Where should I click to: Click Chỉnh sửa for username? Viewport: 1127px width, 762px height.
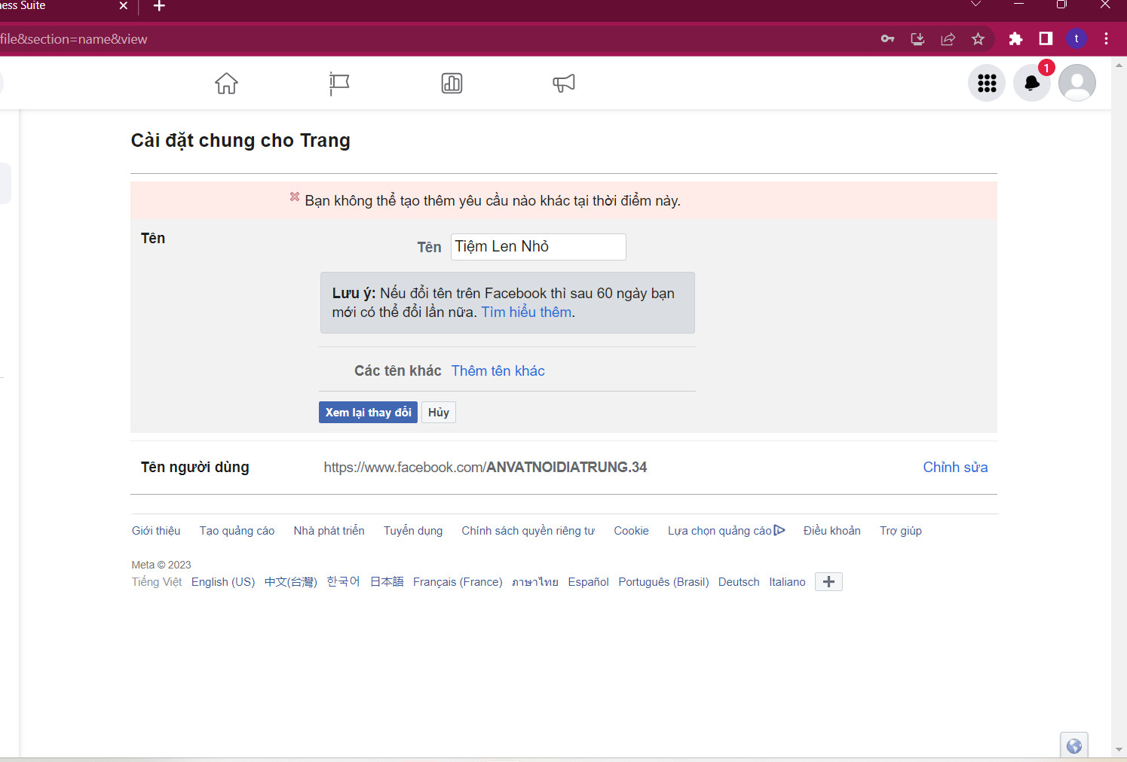955,467
